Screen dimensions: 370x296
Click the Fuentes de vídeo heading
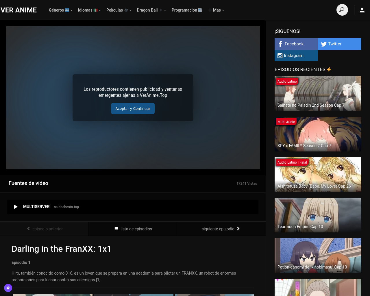[28, 183]
